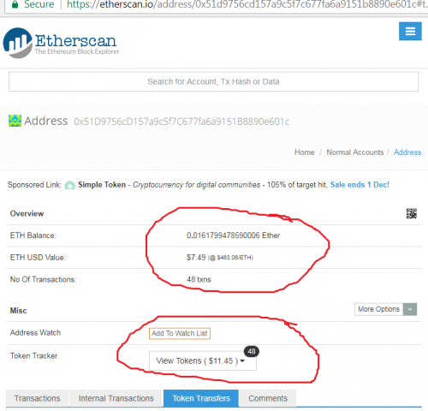Expand the More Options dropdown arrow
This screenshot has width=428, height=411.
pos(410,309)
